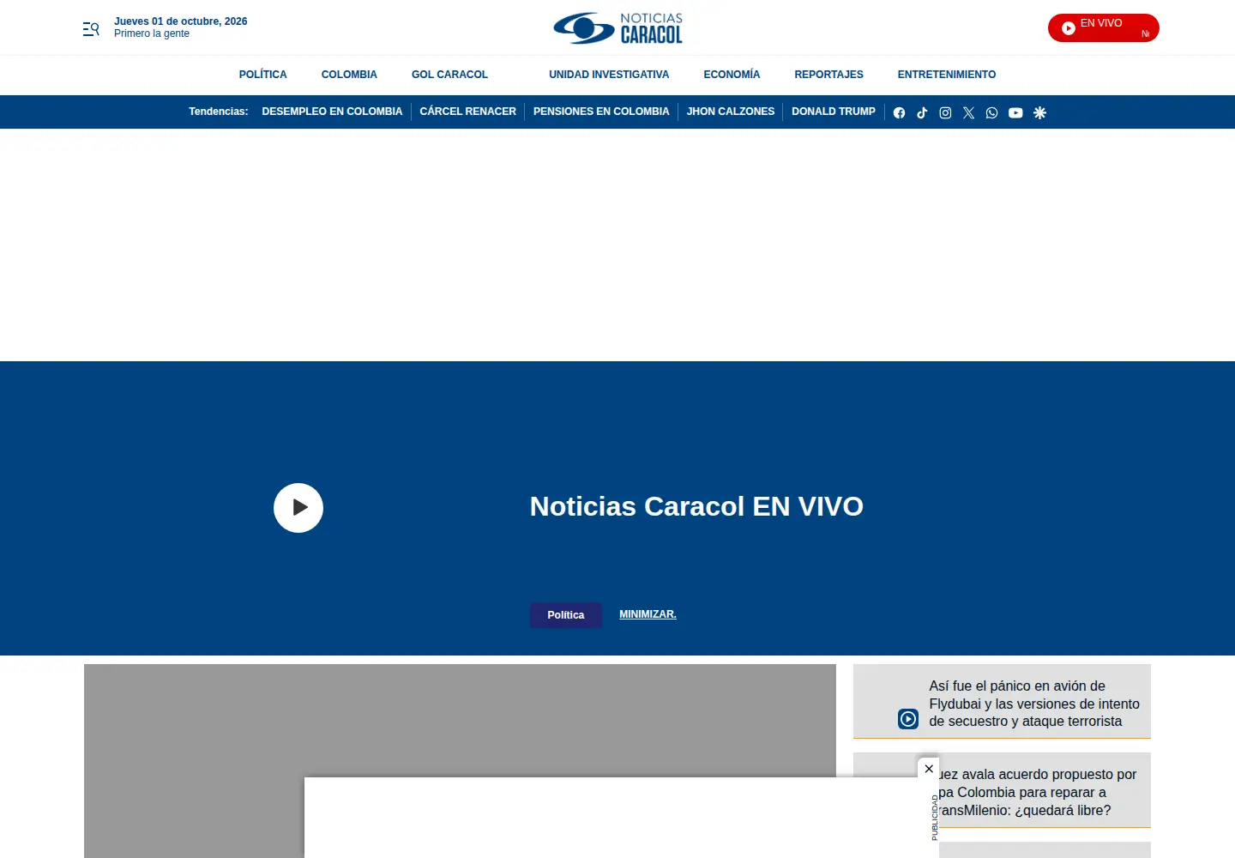Image resolution: width=1235 pixels, height=858 pixels.
Task: Select trending topic DESEMPLEO EN COLOMBIA
Action: click(x=332, y=112)
